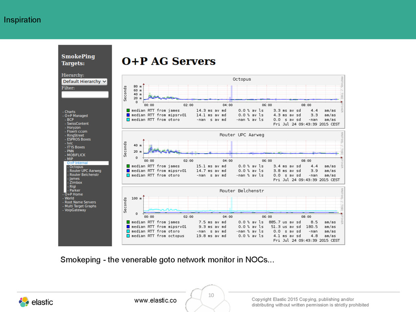Image resolution: width=416 pixels, height=312 pixels.
Task: Click the Smokeping caption text
Action: click(x=167, y=260)
